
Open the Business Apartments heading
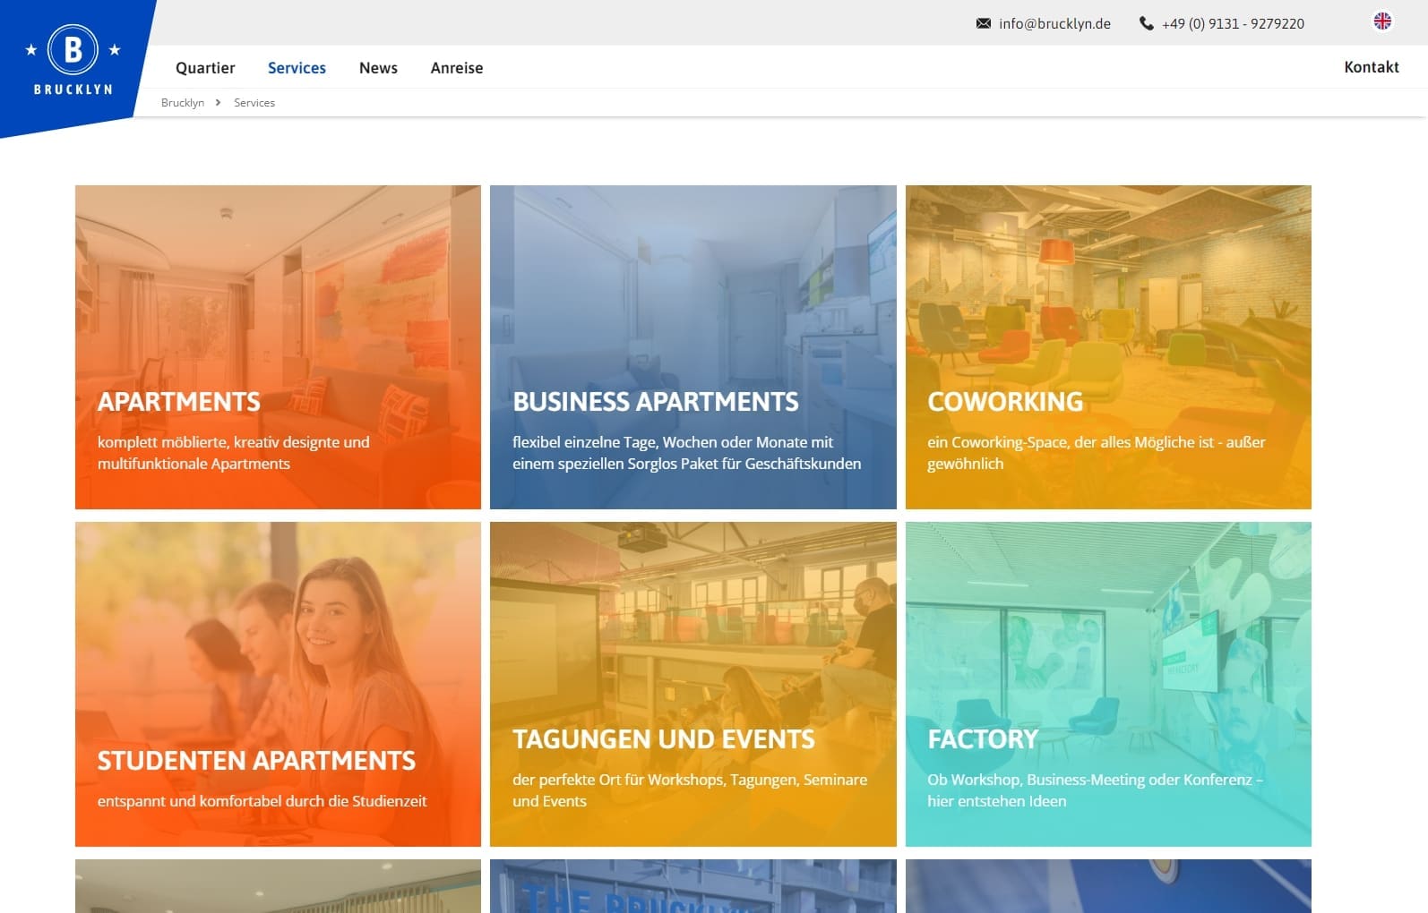(x=655, y=402)
